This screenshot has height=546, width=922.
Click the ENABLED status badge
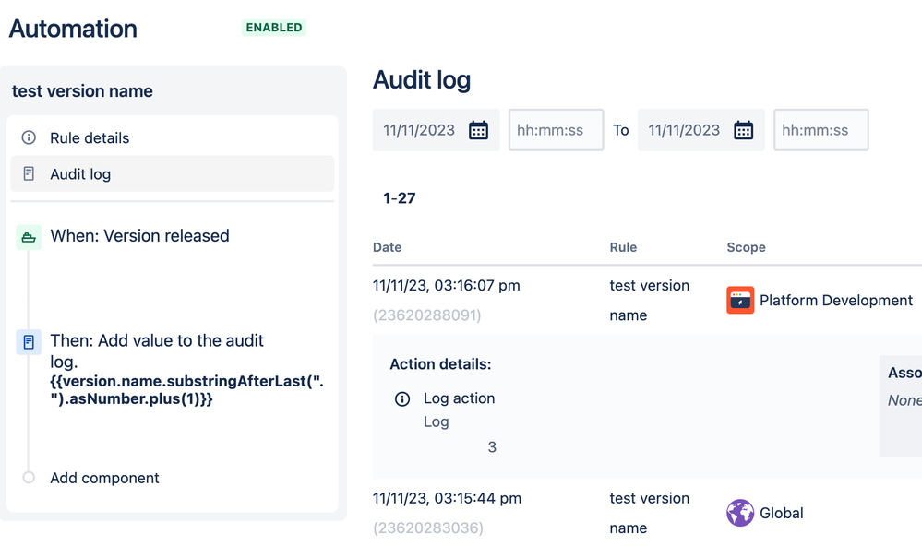point(274,28)
